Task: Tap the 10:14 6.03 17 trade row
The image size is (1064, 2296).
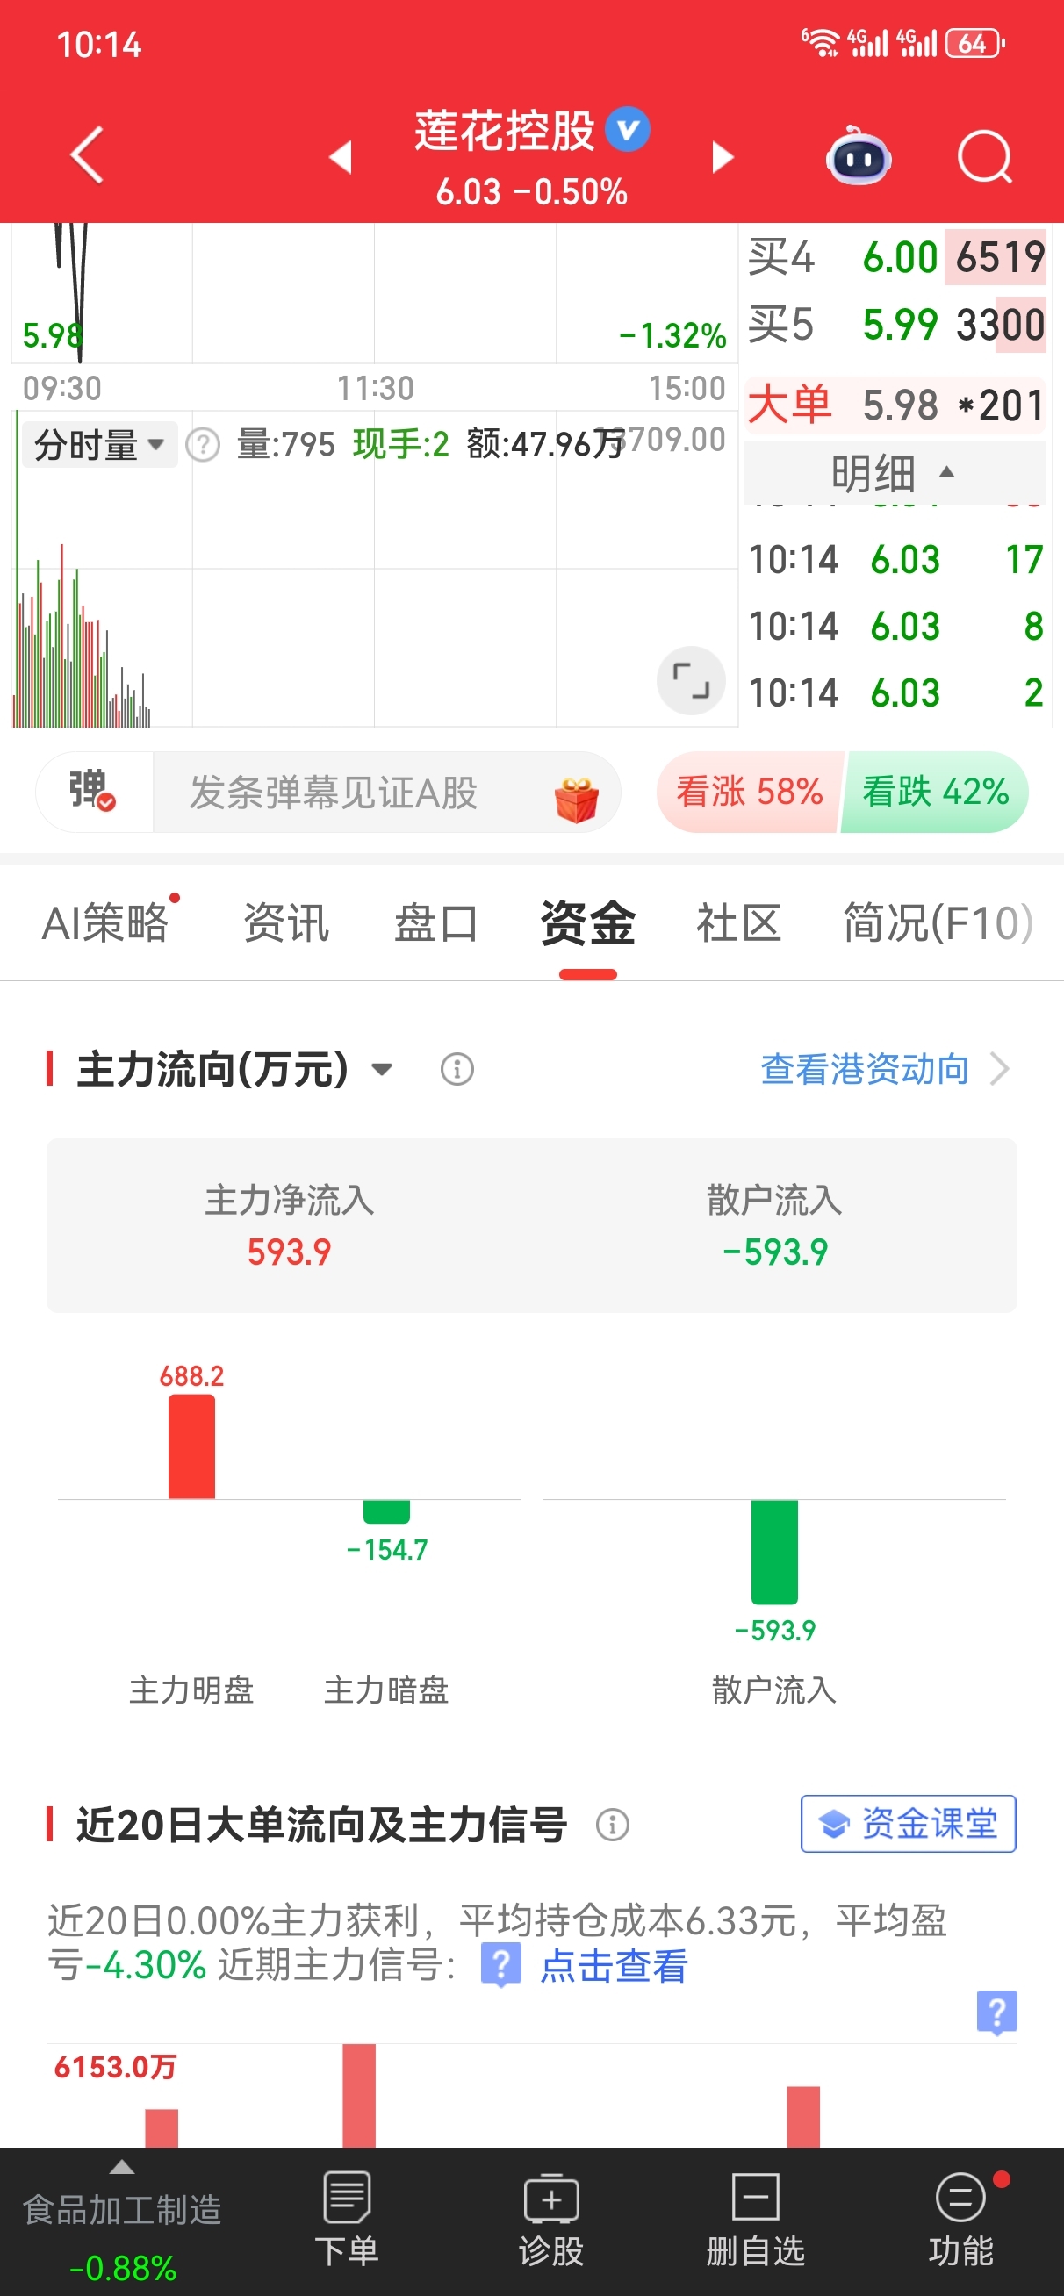Action: point(895,560)
